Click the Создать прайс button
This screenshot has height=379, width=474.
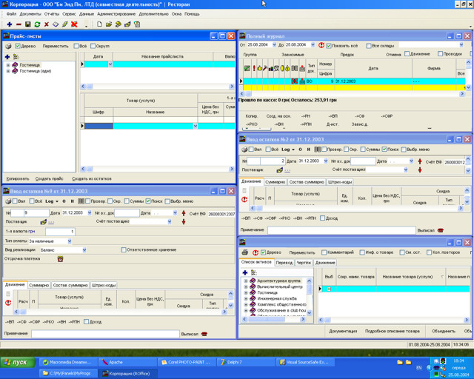pos(50,178)
